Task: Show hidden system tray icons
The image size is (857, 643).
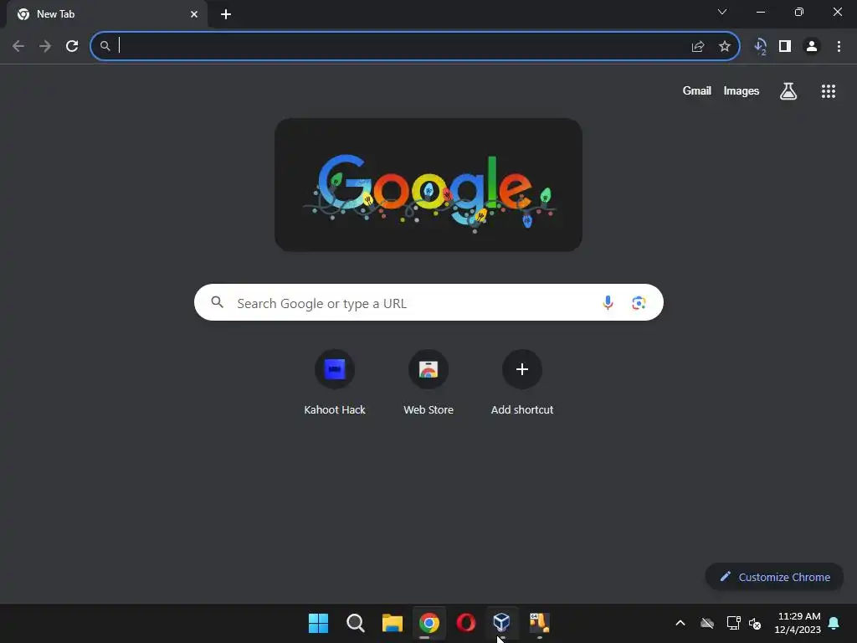Action: [x=680, y=623]
